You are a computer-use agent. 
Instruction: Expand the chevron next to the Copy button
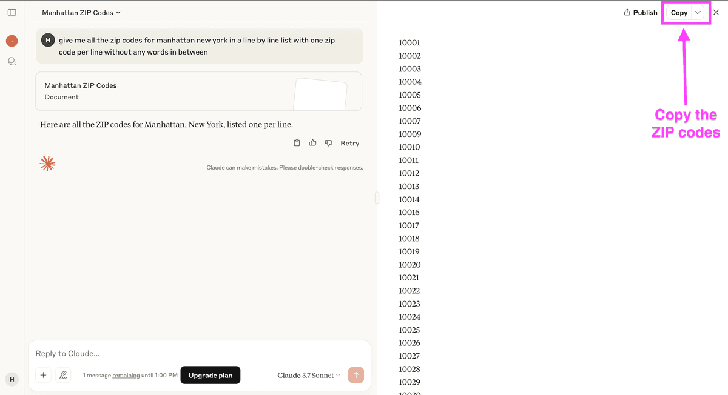698,13
